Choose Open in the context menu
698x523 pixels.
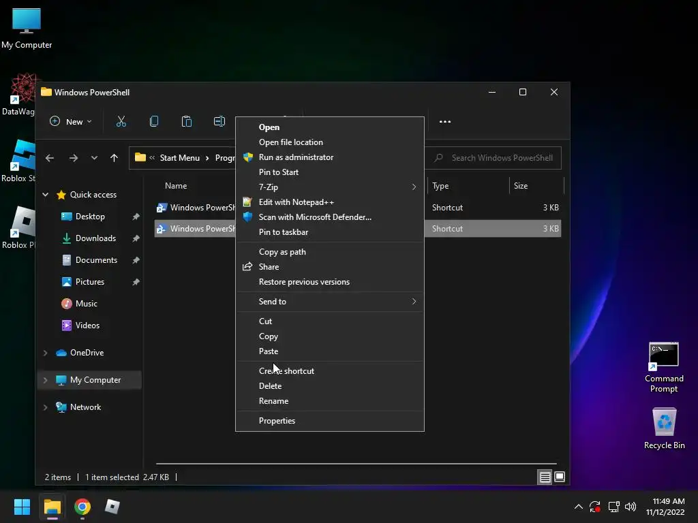click(x=329, y=127)
